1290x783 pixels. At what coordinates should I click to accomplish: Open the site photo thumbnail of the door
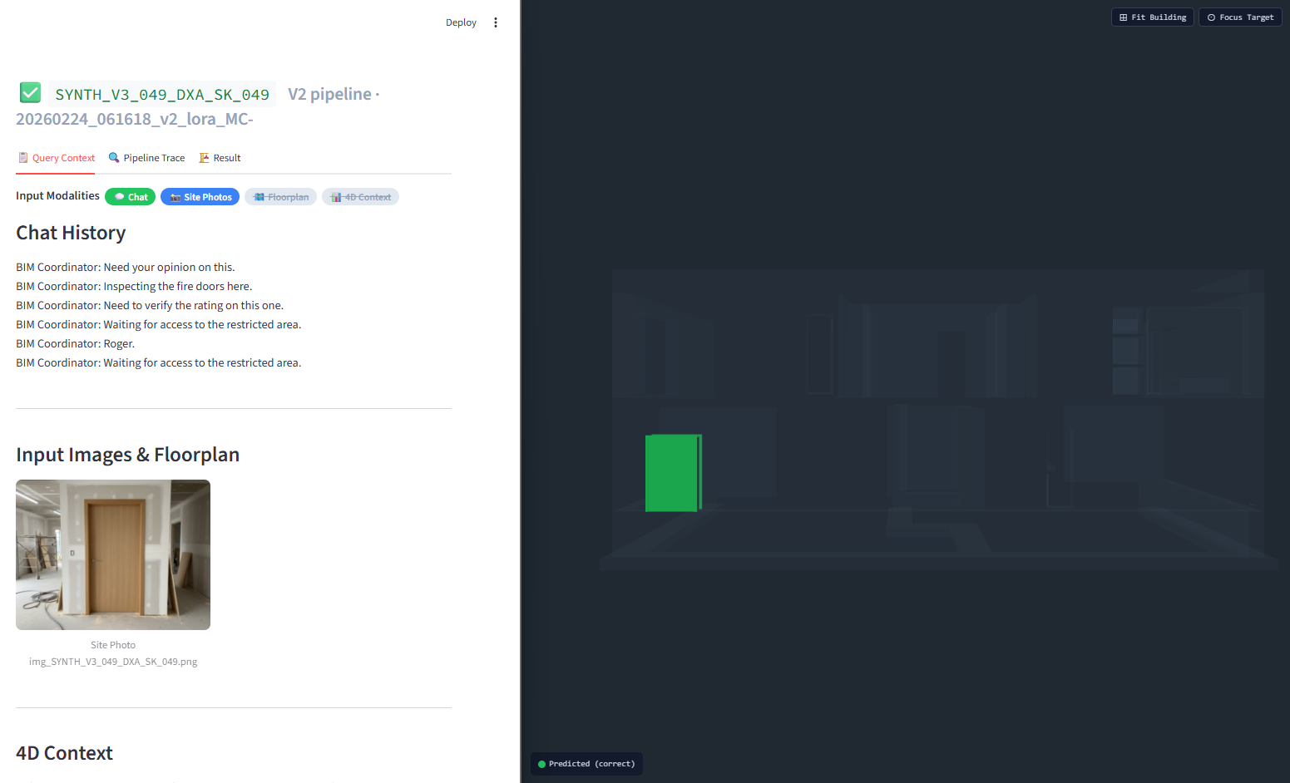click(113, 554)
